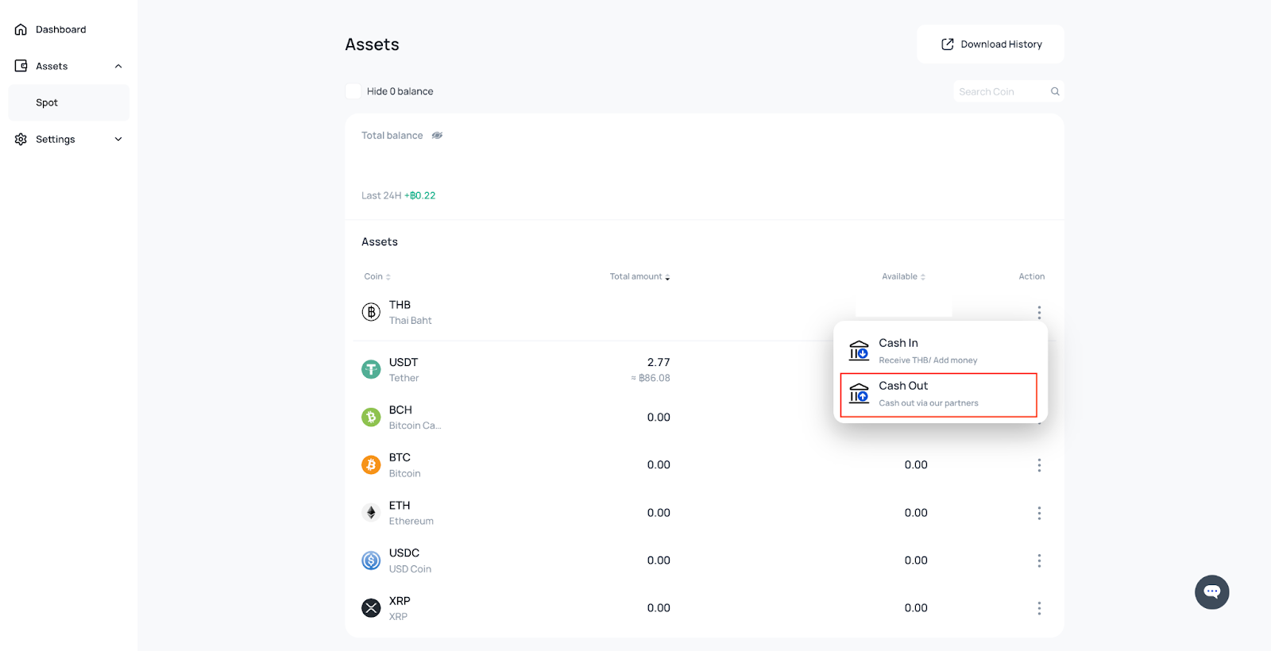Viewport: 1271px width, 651px height.
Task: Expand the Settings sidebar menu
Action: click(x=118, y=139)
